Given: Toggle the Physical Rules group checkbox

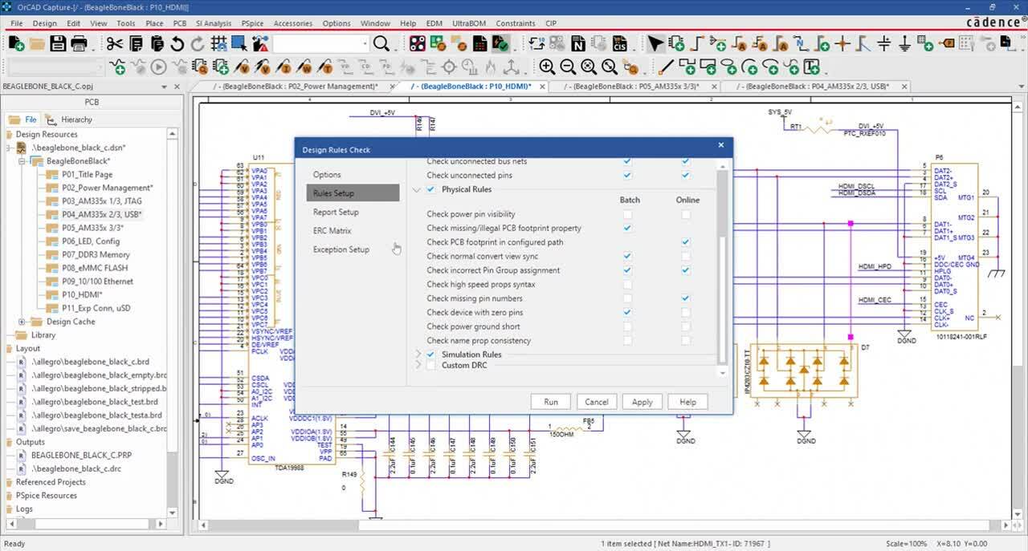Looking at the screenshot, I should click(430, 189).
